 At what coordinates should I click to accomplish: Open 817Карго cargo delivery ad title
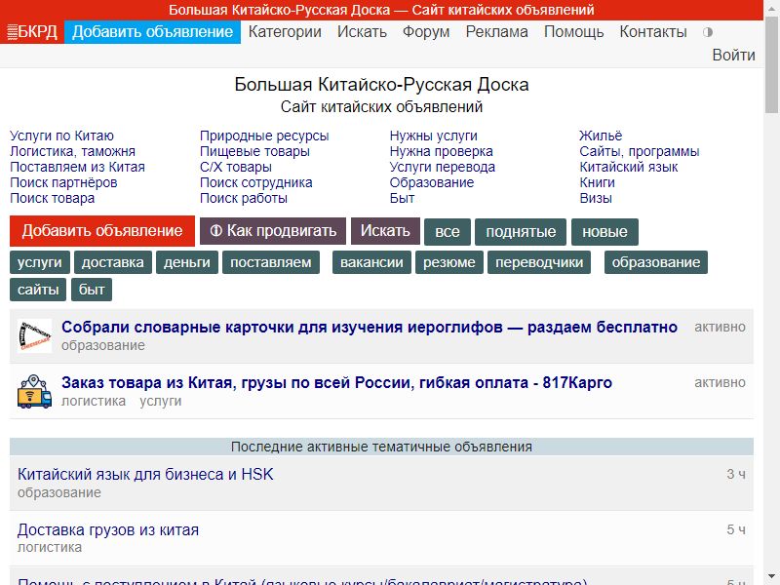point(336,382)
